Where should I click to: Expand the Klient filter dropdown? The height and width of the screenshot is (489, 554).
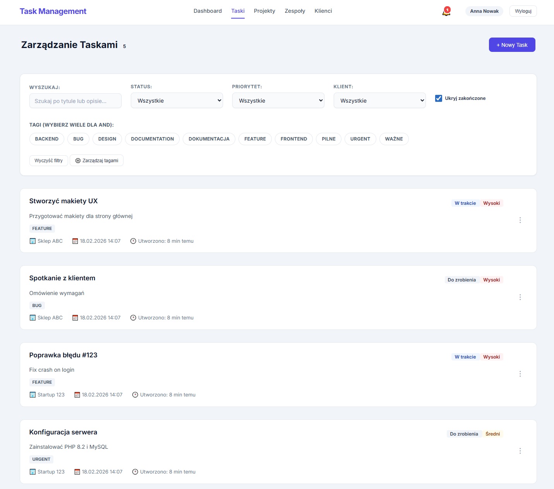[x=379, y=101]
